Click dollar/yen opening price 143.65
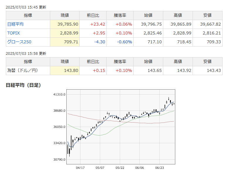229x175 pixels. 155,70
